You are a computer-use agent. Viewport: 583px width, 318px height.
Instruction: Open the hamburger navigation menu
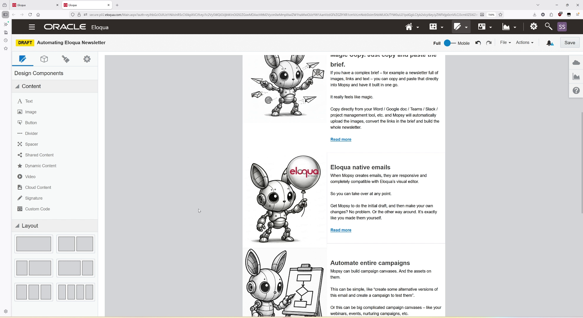click(32, 27)
